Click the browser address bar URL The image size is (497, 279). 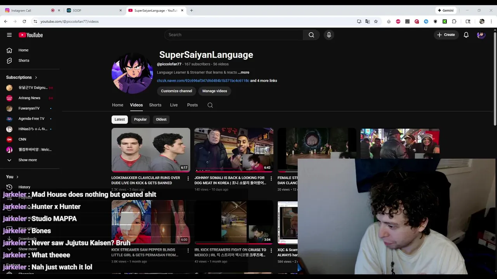(70, 21)
